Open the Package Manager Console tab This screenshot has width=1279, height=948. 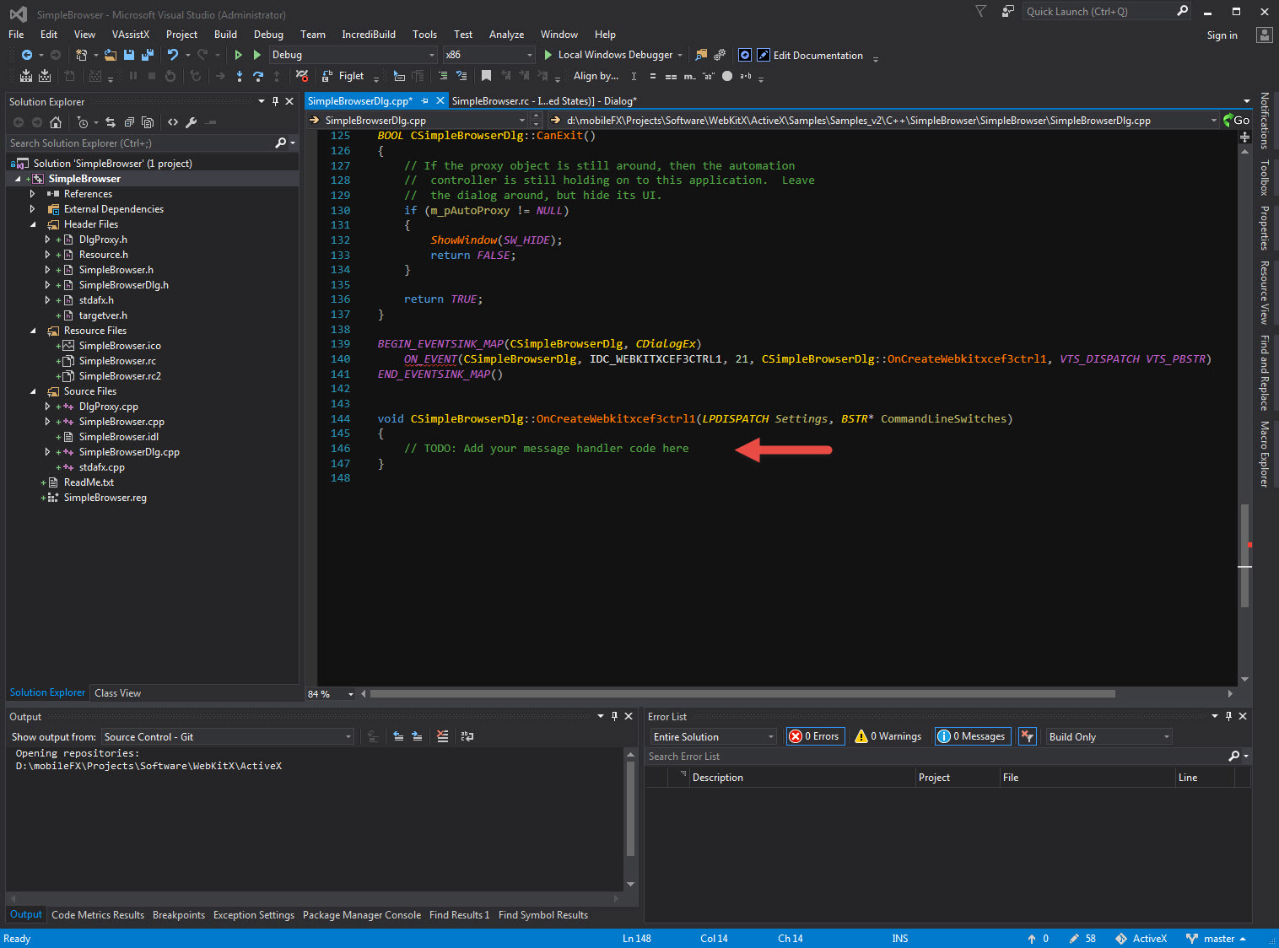point(361,915)
